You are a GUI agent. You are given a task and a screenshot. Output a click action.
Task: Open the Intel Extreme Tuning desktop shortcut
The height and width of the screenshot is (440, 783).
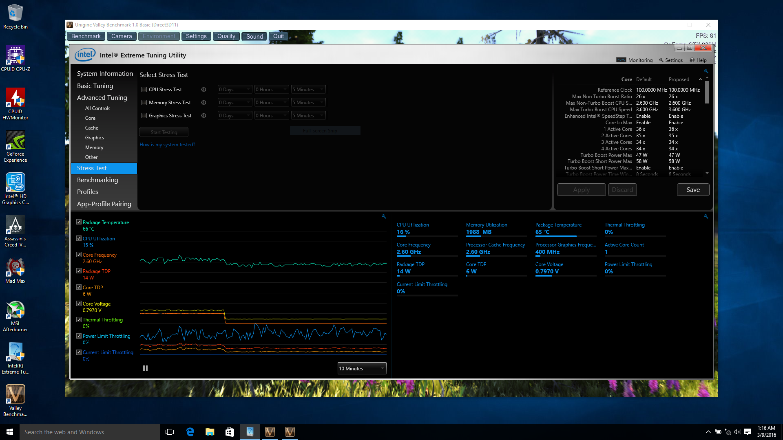[x=15, y=358]
